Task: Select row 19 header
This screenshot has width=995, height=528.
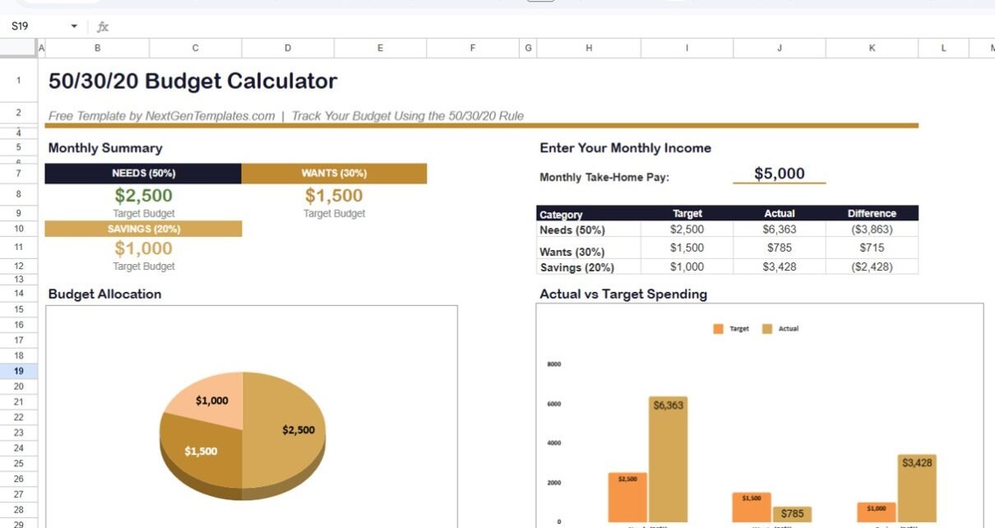Action: (18, 371)
